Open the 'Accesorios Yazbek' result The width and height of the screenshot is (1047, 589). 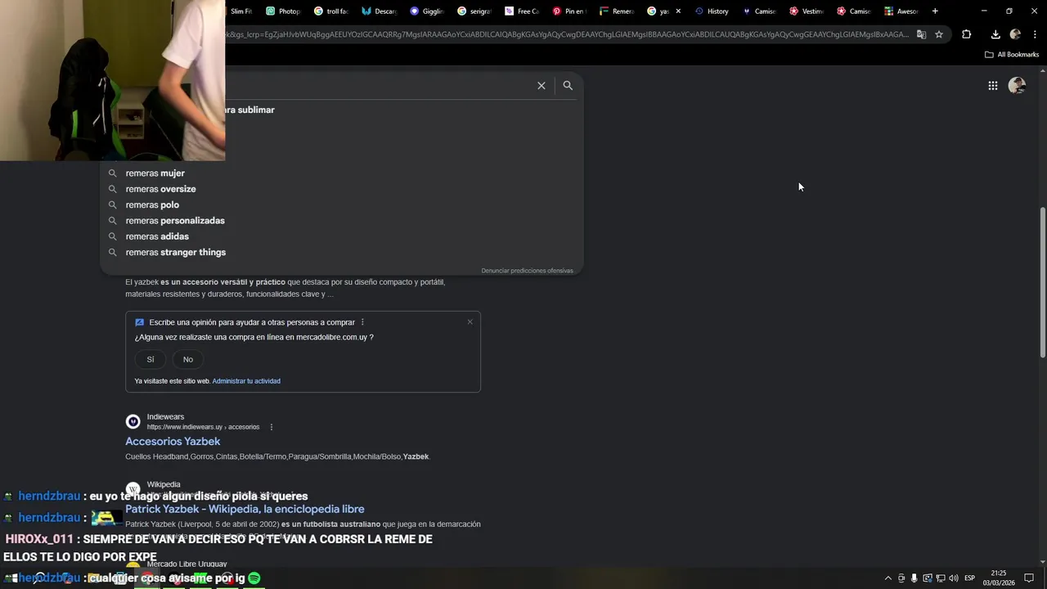tap(173, 441)
